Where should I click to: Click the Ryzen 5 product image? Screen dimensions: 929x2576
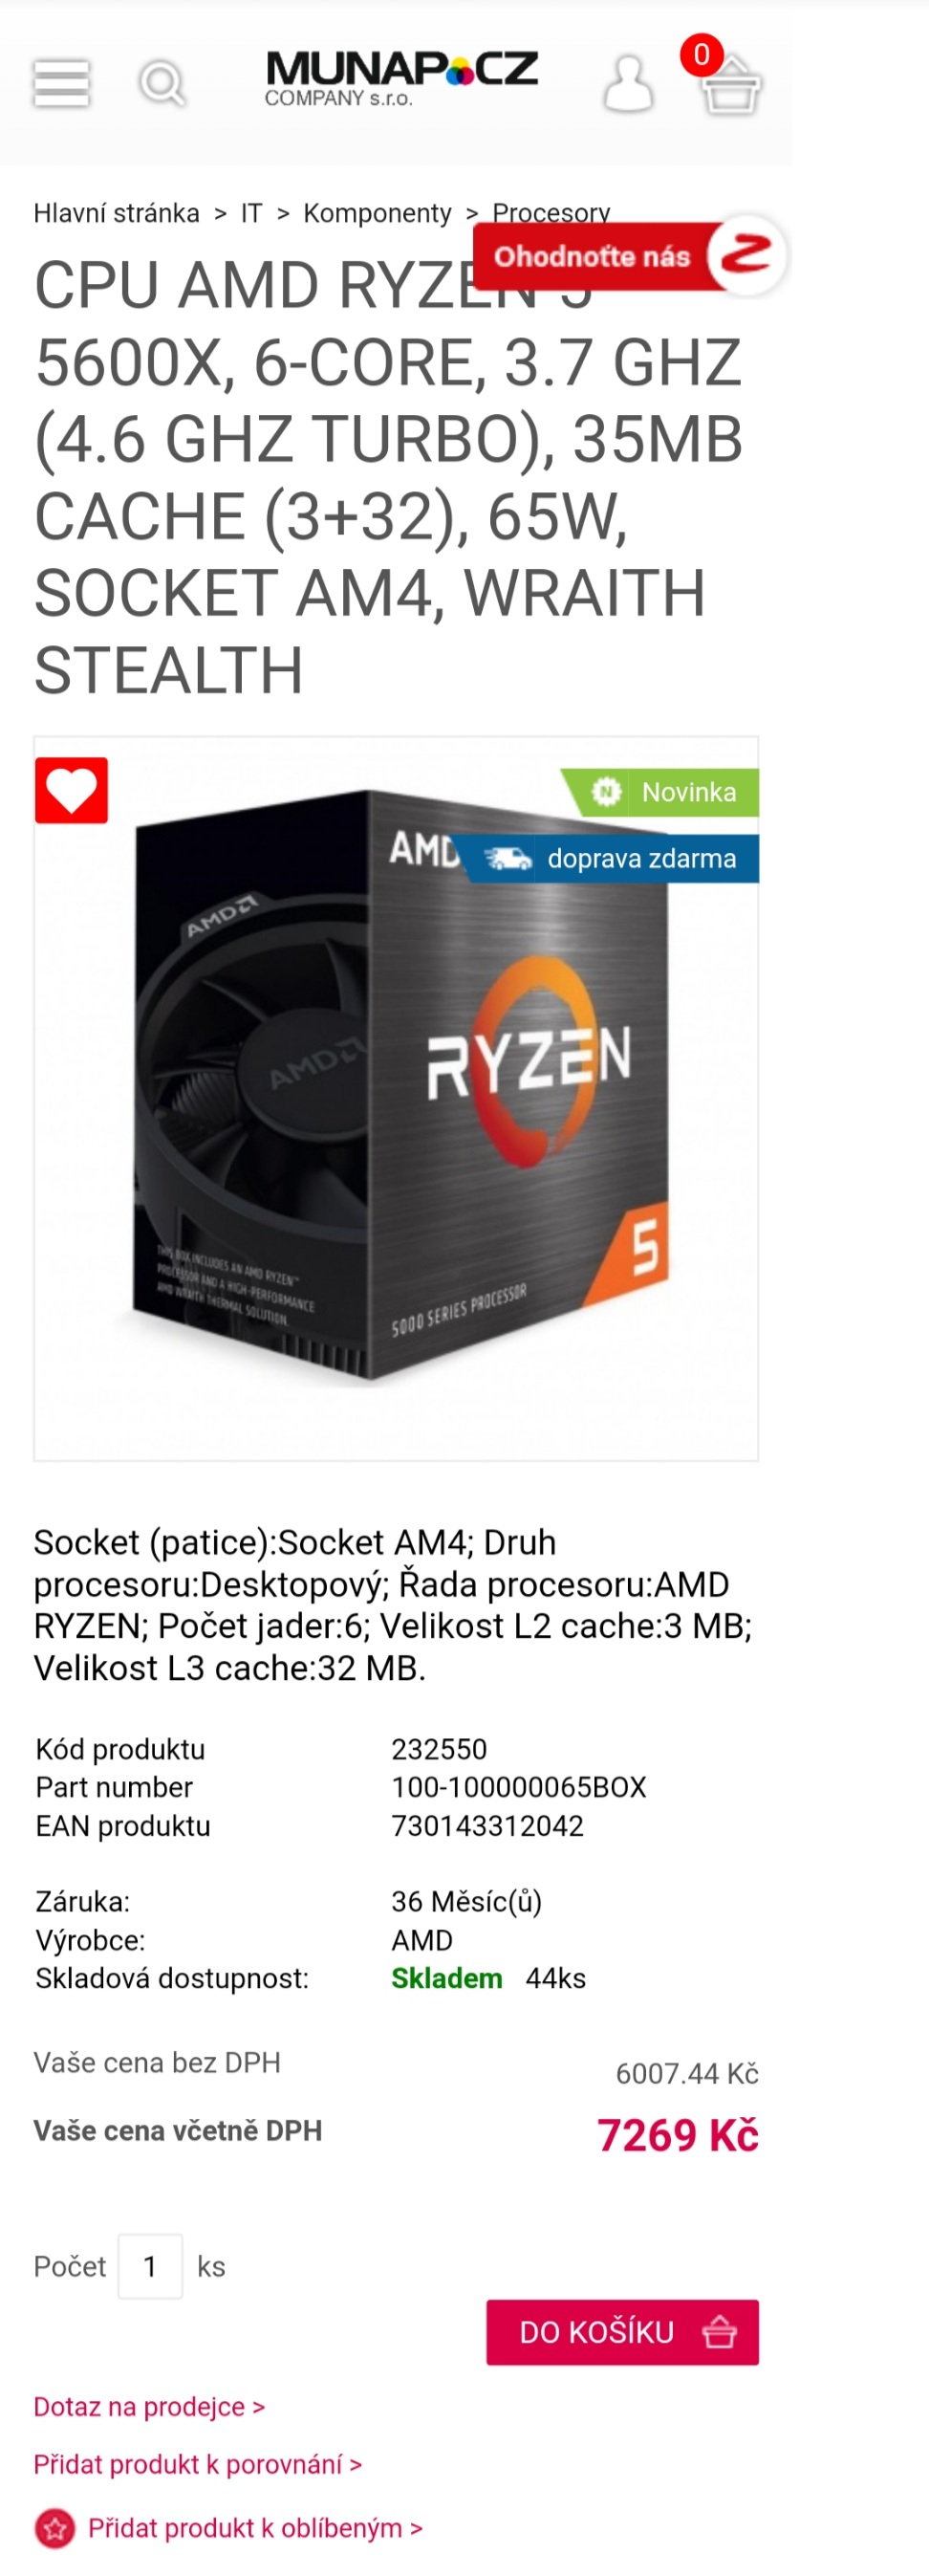coord(396,1098)
